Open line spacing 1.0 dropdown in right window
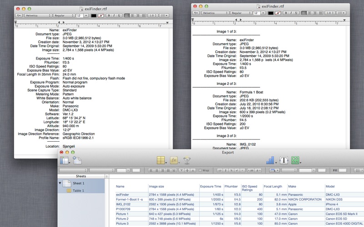 point(329,13)
